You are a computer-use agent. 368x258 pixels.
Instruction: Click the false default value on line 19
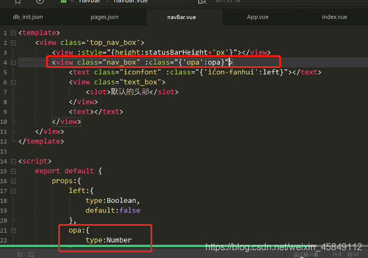[x=130, y=210]
